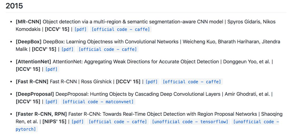This screenshot has width=293, height=136.
Task: Open Faster R-CNN unofficial tensorflow code
Action: click(190, 122)
